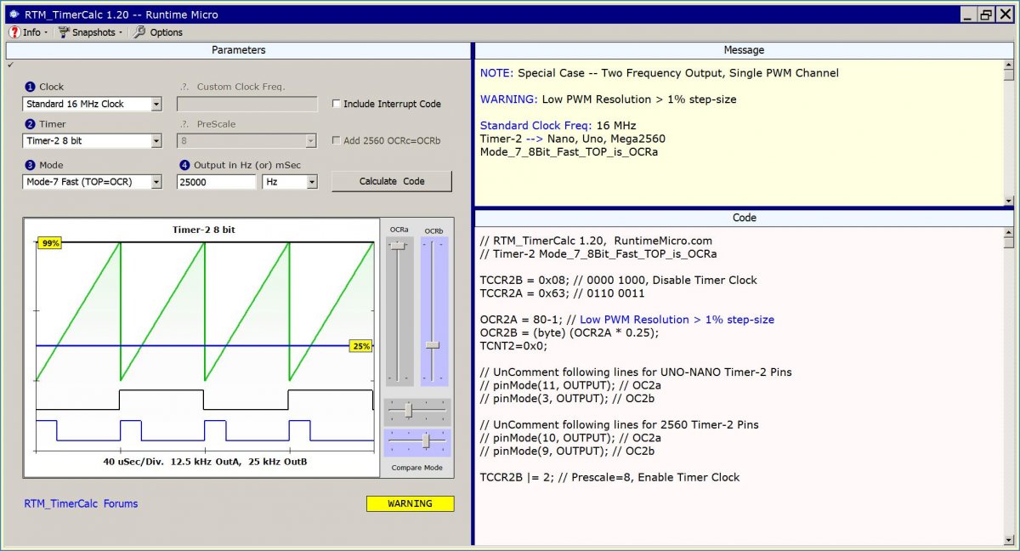Screen dimensions: 1020x551
Task: Click the gray horizontal Compare Mode slider
Action: (x=408, y=410)
